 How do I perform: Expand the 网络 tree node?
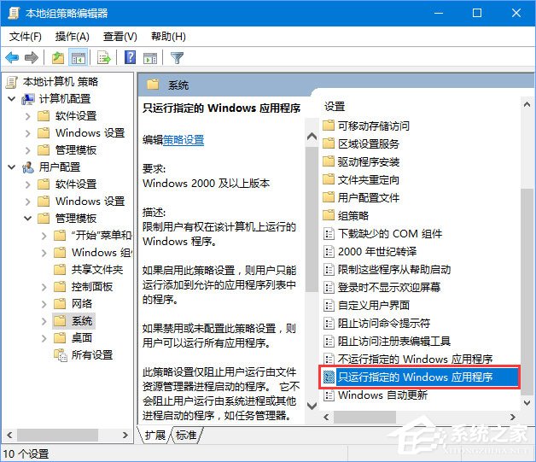[44, 304]
